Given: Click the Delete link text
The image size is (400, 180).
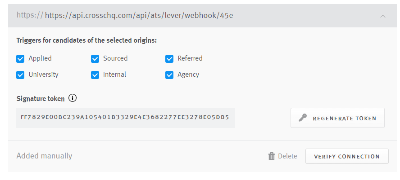Looking at the screenshot, I should tap(287, 156).
